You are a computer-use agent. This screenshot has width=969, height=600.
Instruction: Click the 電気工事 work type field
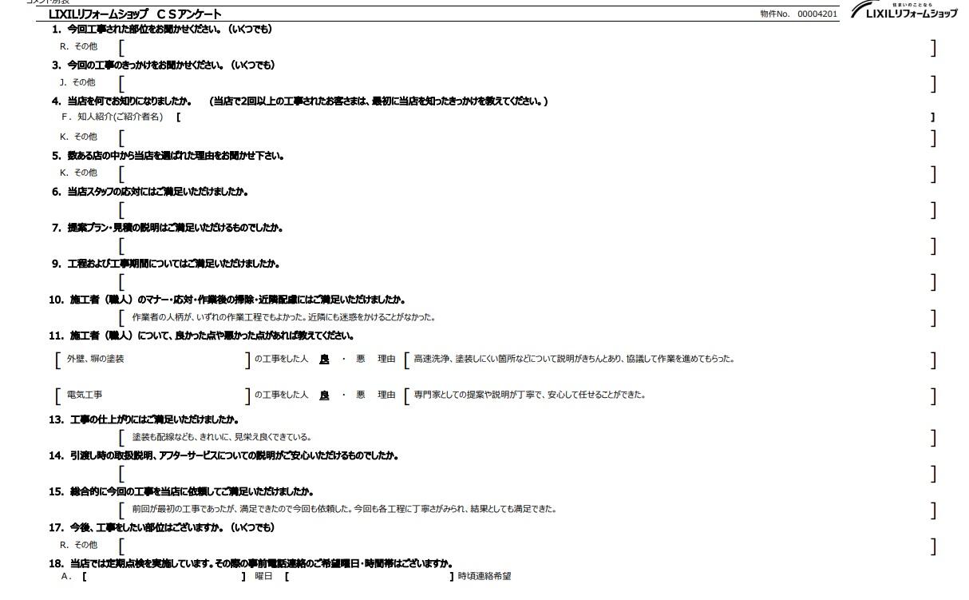[152, 395]
